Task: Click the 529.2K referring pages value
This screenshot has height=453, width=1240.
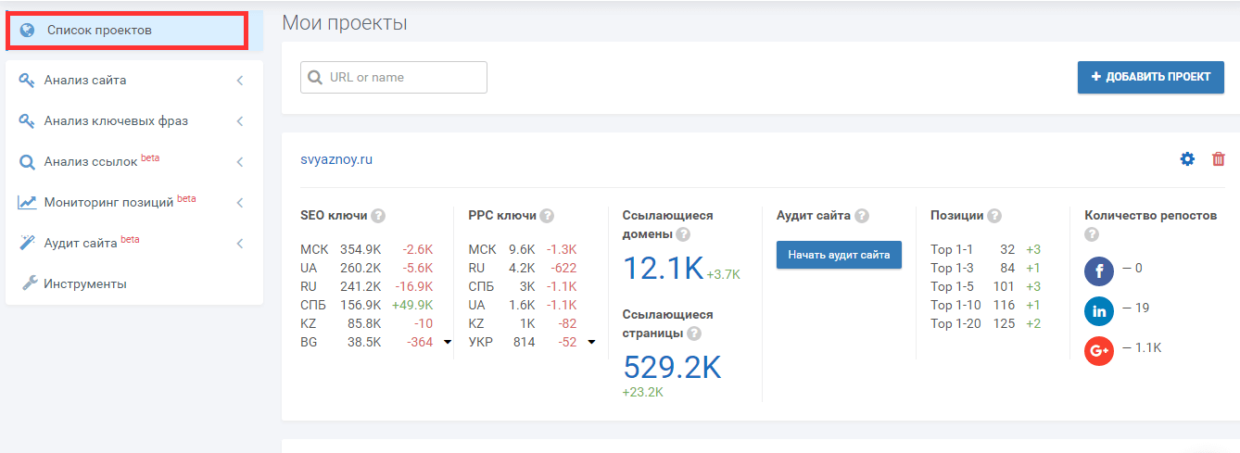Action: coord(672,368)
